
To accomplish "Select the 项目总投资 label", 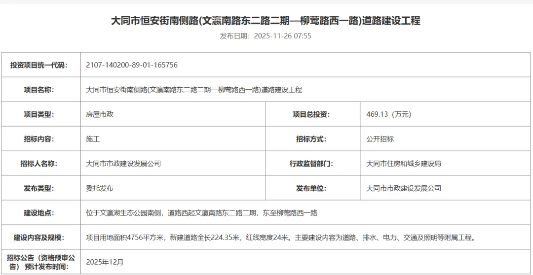I will [311, 114].
